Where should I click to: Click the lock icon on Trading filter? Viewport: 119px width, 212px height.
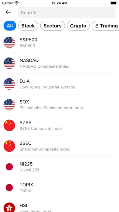(97, 26)
